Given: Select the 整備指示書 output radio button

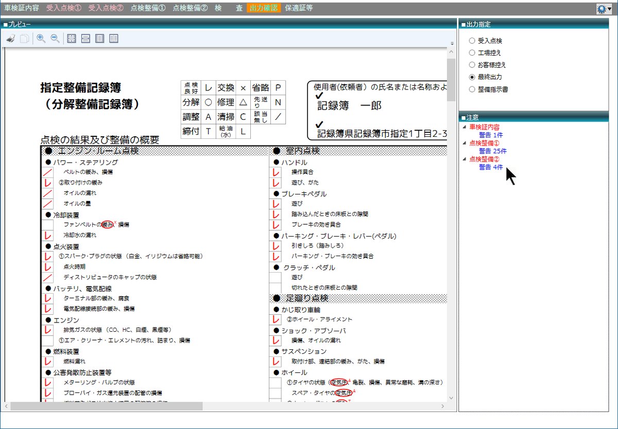Looking at the screenshot, I should click(472, 90).
